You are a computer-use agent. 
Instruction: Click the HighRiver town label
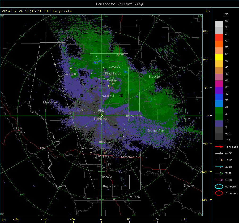(110, 186)
